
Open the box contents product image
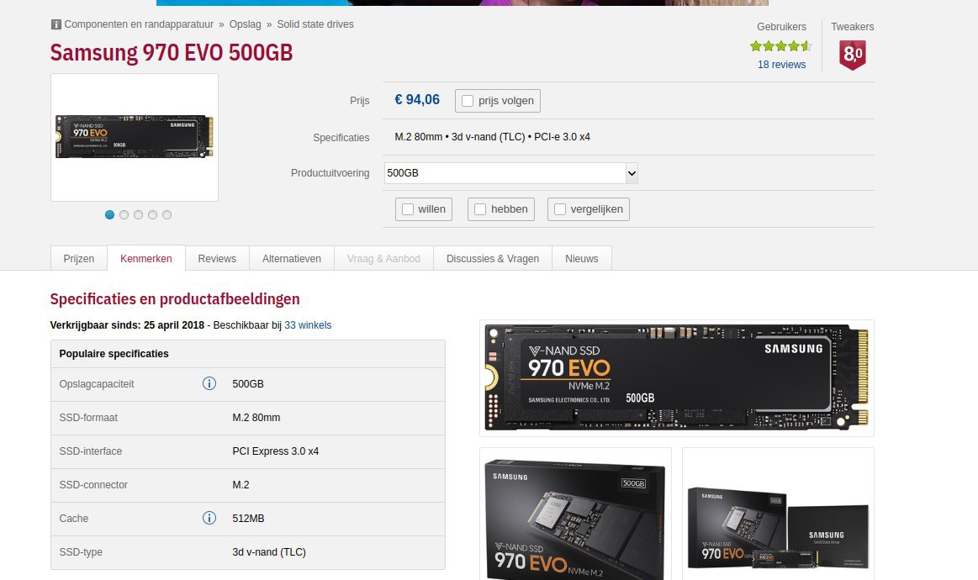tap(778, 514)
